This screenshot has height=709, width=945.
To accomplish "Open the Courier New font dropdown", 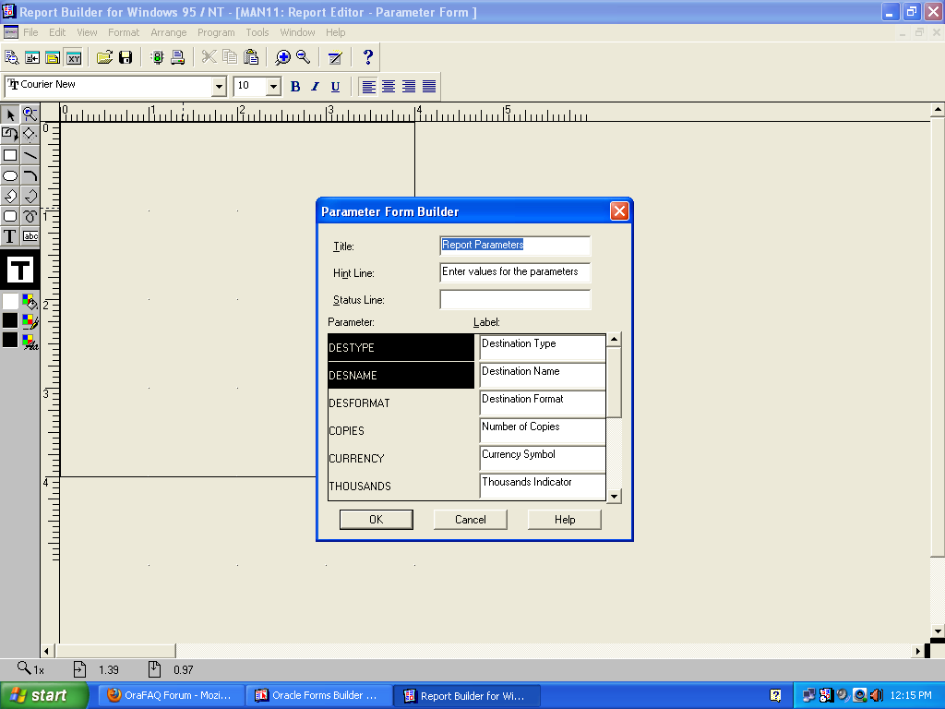I will coord(219,87).
